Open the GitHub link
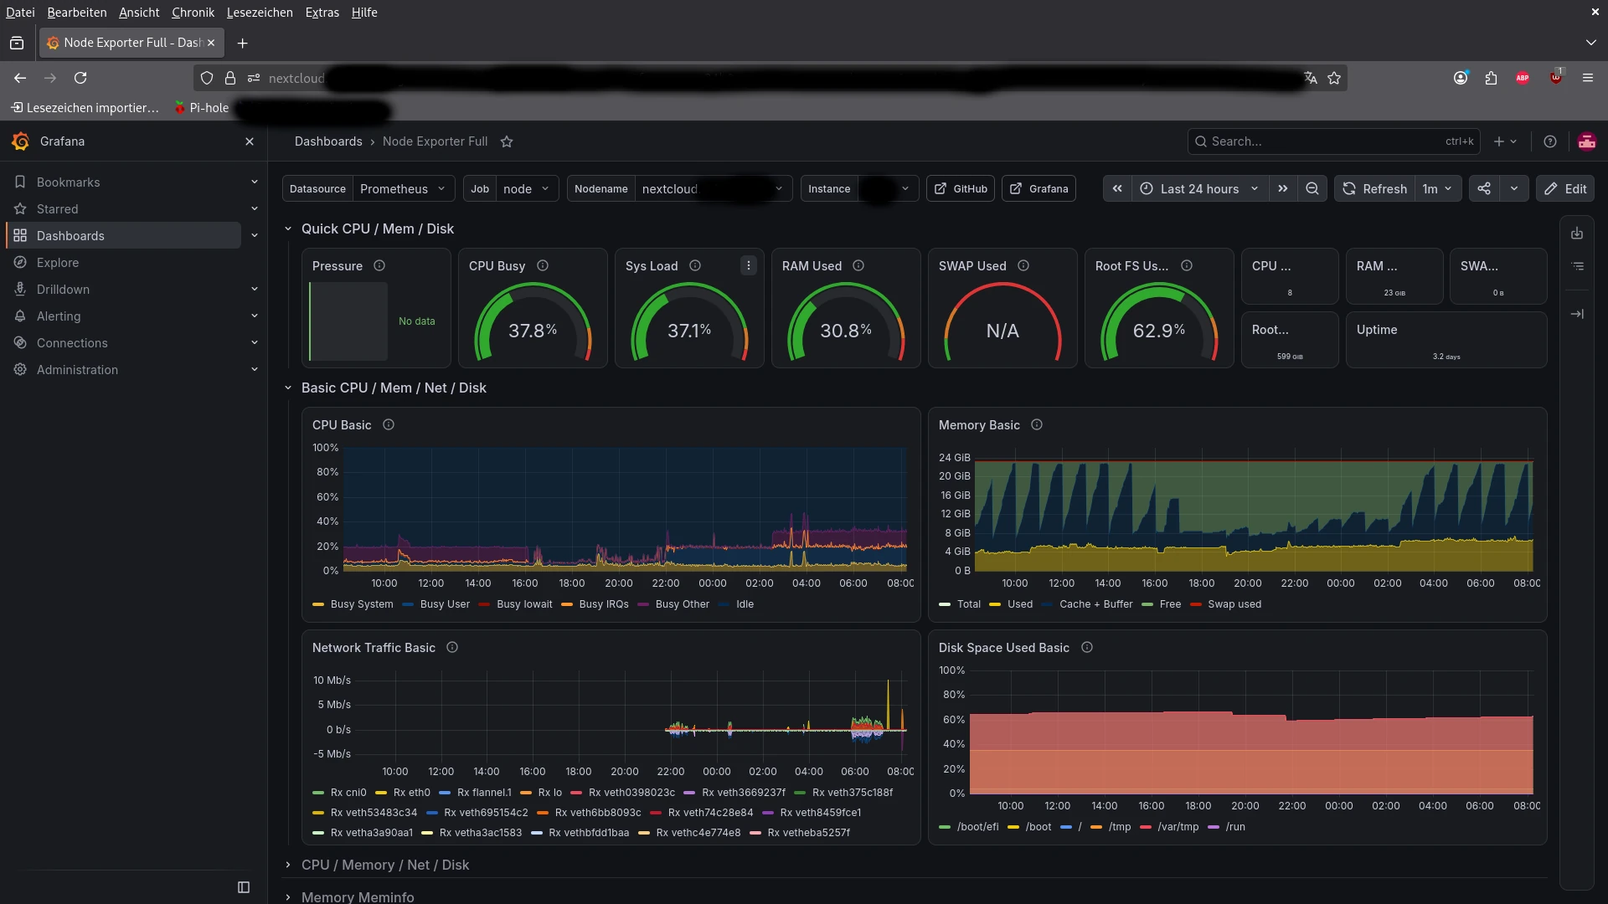The width and height of the screenshot is (1608, 904). (x=961, y=188)
